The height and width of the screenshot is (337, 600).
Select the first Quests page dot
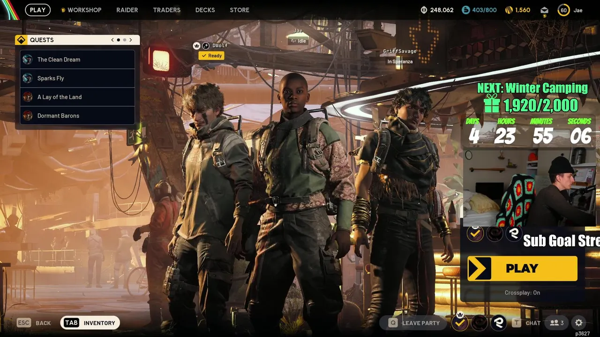pos(119,40)
